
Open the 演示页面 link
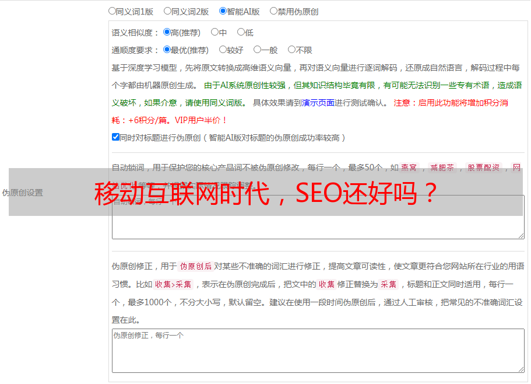pyautogui.click(x=318, y=103)
